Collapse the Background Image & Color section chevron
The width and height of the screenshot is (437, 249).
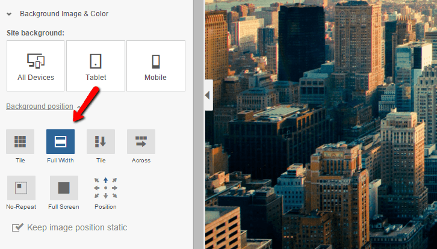pyautogui.click(x=9, y=14)
